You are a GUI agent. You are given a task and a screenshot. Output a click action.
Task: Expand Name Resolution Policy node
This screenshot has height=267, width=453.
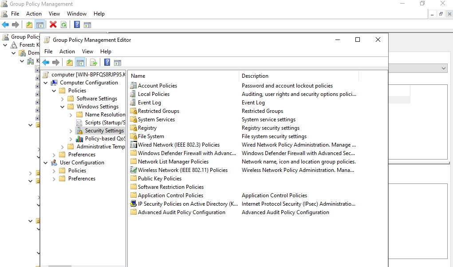(x=71, y=115)
